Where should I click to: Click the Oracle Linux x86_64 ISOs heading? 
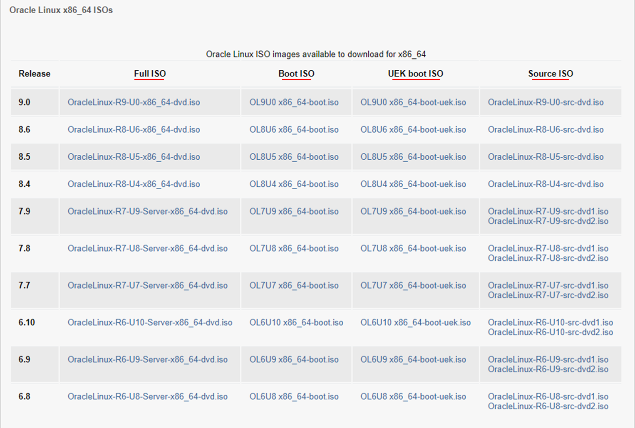click(61, 10)
